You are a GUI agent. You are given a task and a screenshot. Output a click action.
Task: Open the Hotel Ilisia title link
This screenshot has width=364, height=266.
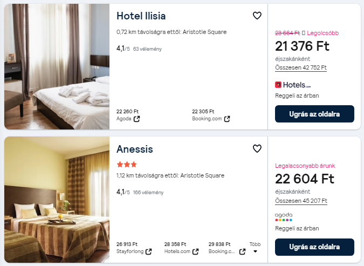[141, 16]
